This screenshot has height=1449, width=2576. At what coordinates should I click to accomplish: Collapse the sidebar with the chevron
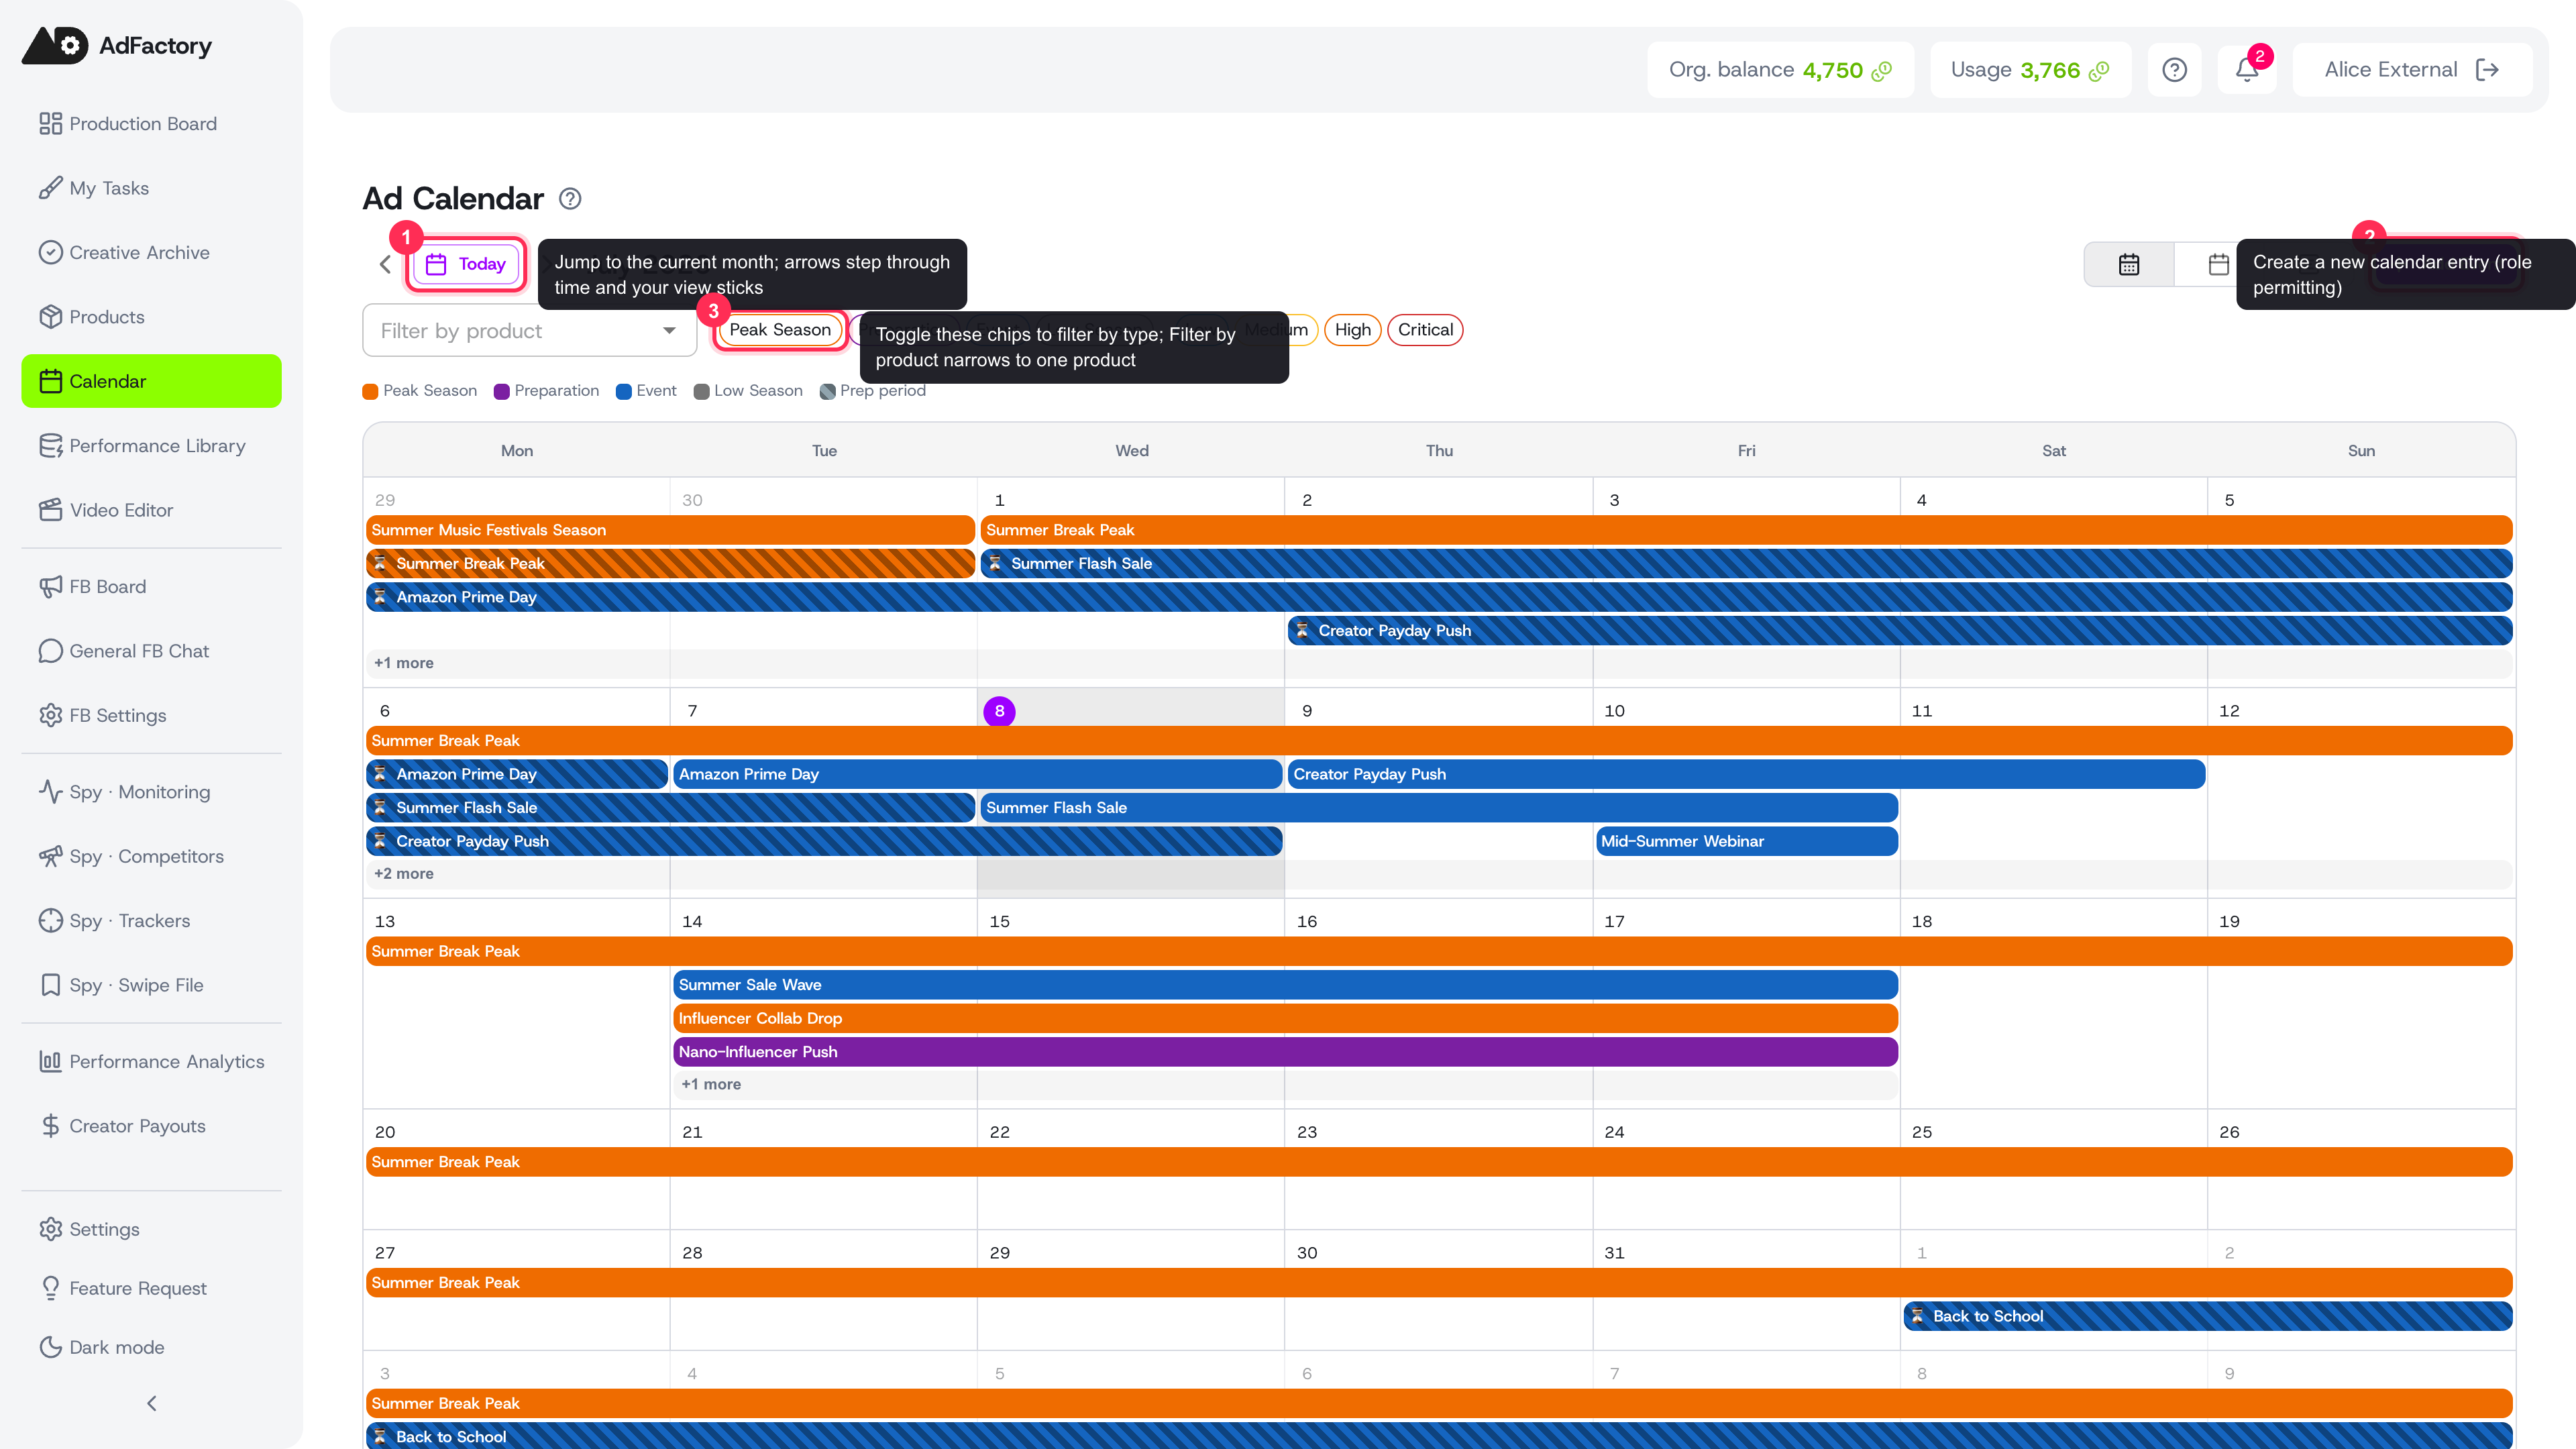pos(152,1404)
